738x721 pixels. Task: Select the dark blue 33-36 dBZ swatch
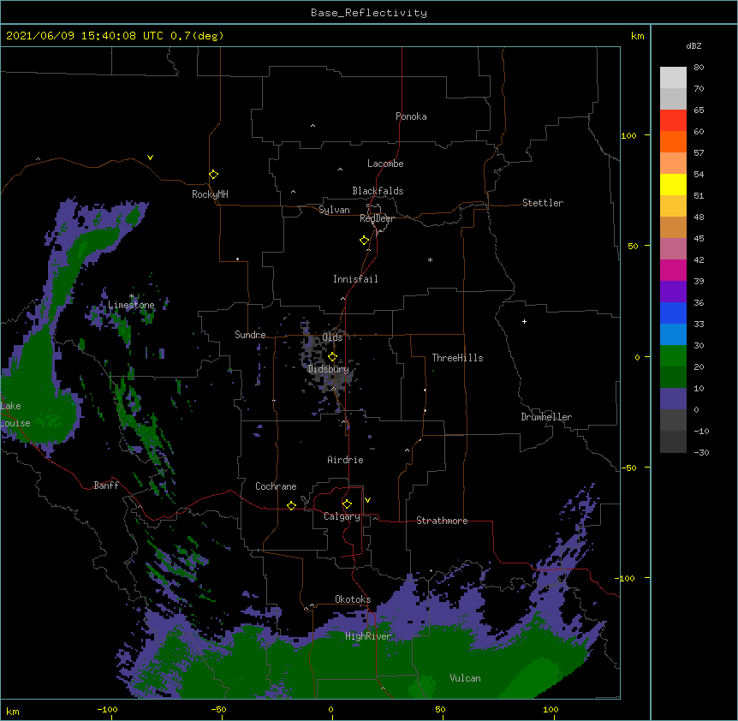click(673, 313)
